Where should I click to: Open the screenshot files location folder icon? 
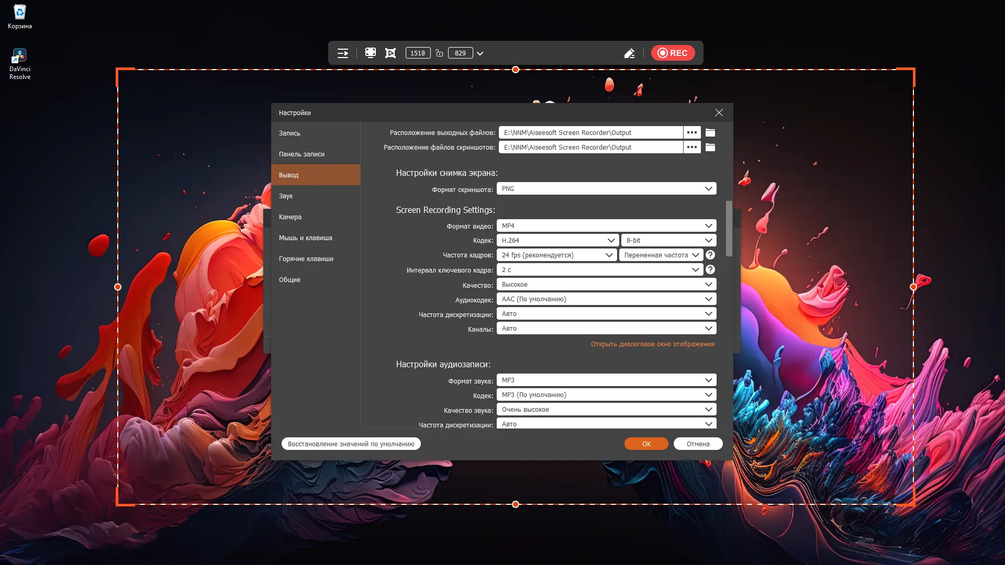[710, 147]
